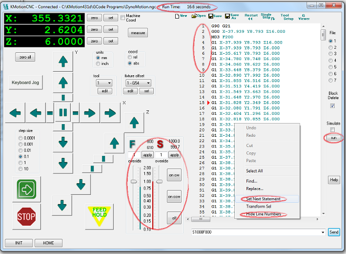Choose Set Next Statement from context menu

[263, 199]
